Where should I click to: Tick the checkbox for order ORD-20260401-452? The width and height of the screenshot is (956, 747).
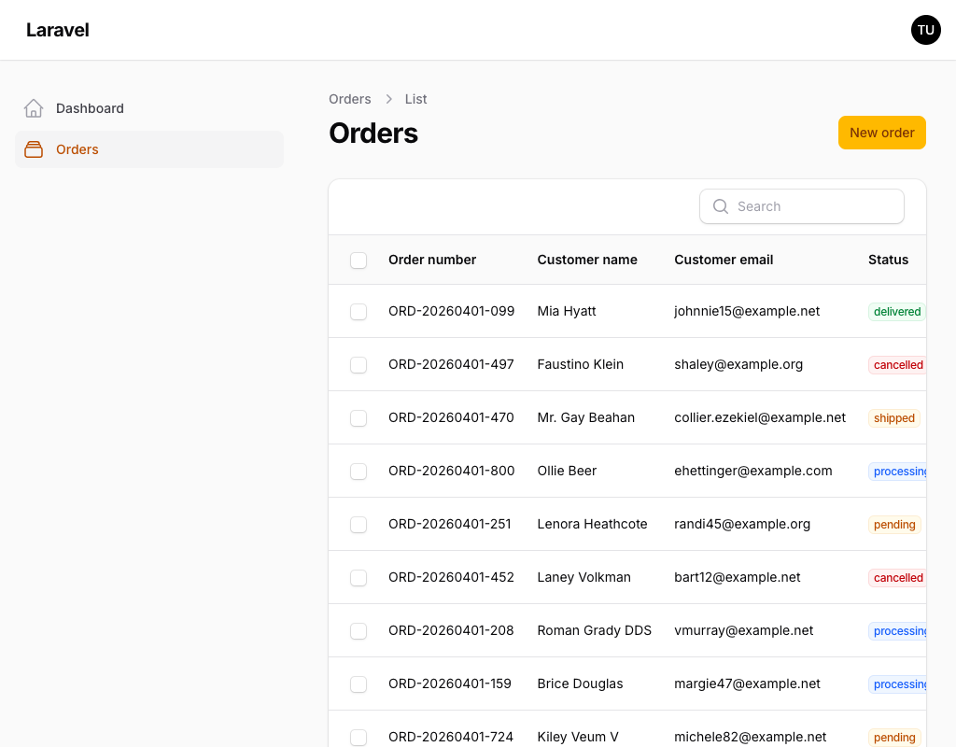click(x=358, y=578)
